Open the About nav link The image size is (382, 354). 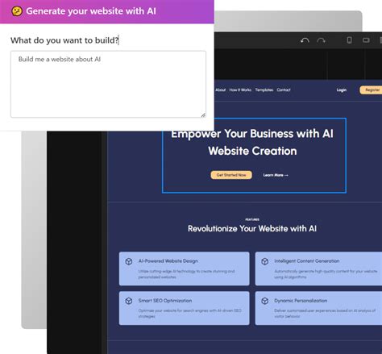221,90
